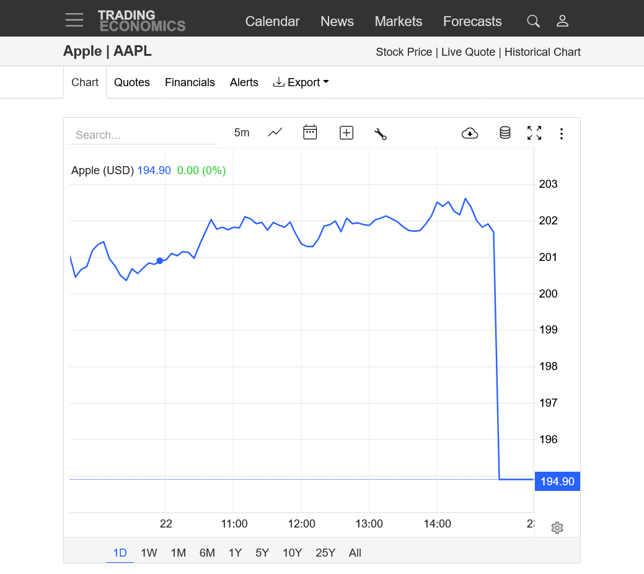Click the 196 price axis label

pos(549,439)
